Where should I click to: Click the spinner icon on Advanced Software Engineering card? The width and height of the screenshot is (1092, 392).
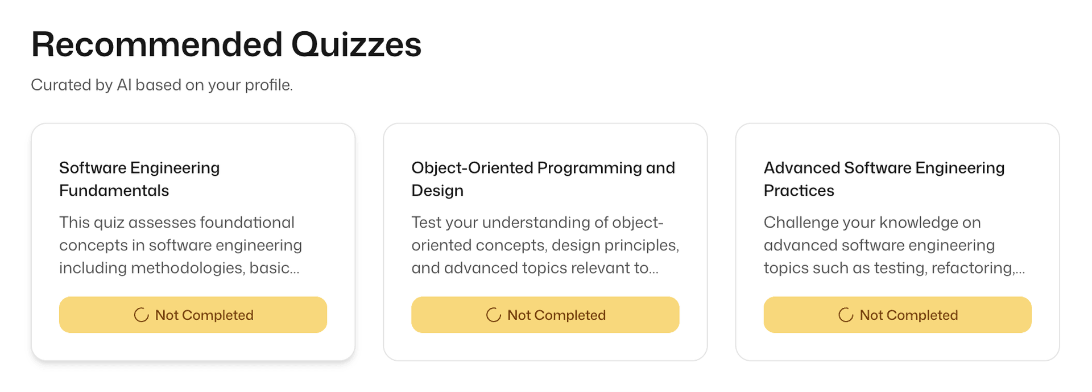846,315
